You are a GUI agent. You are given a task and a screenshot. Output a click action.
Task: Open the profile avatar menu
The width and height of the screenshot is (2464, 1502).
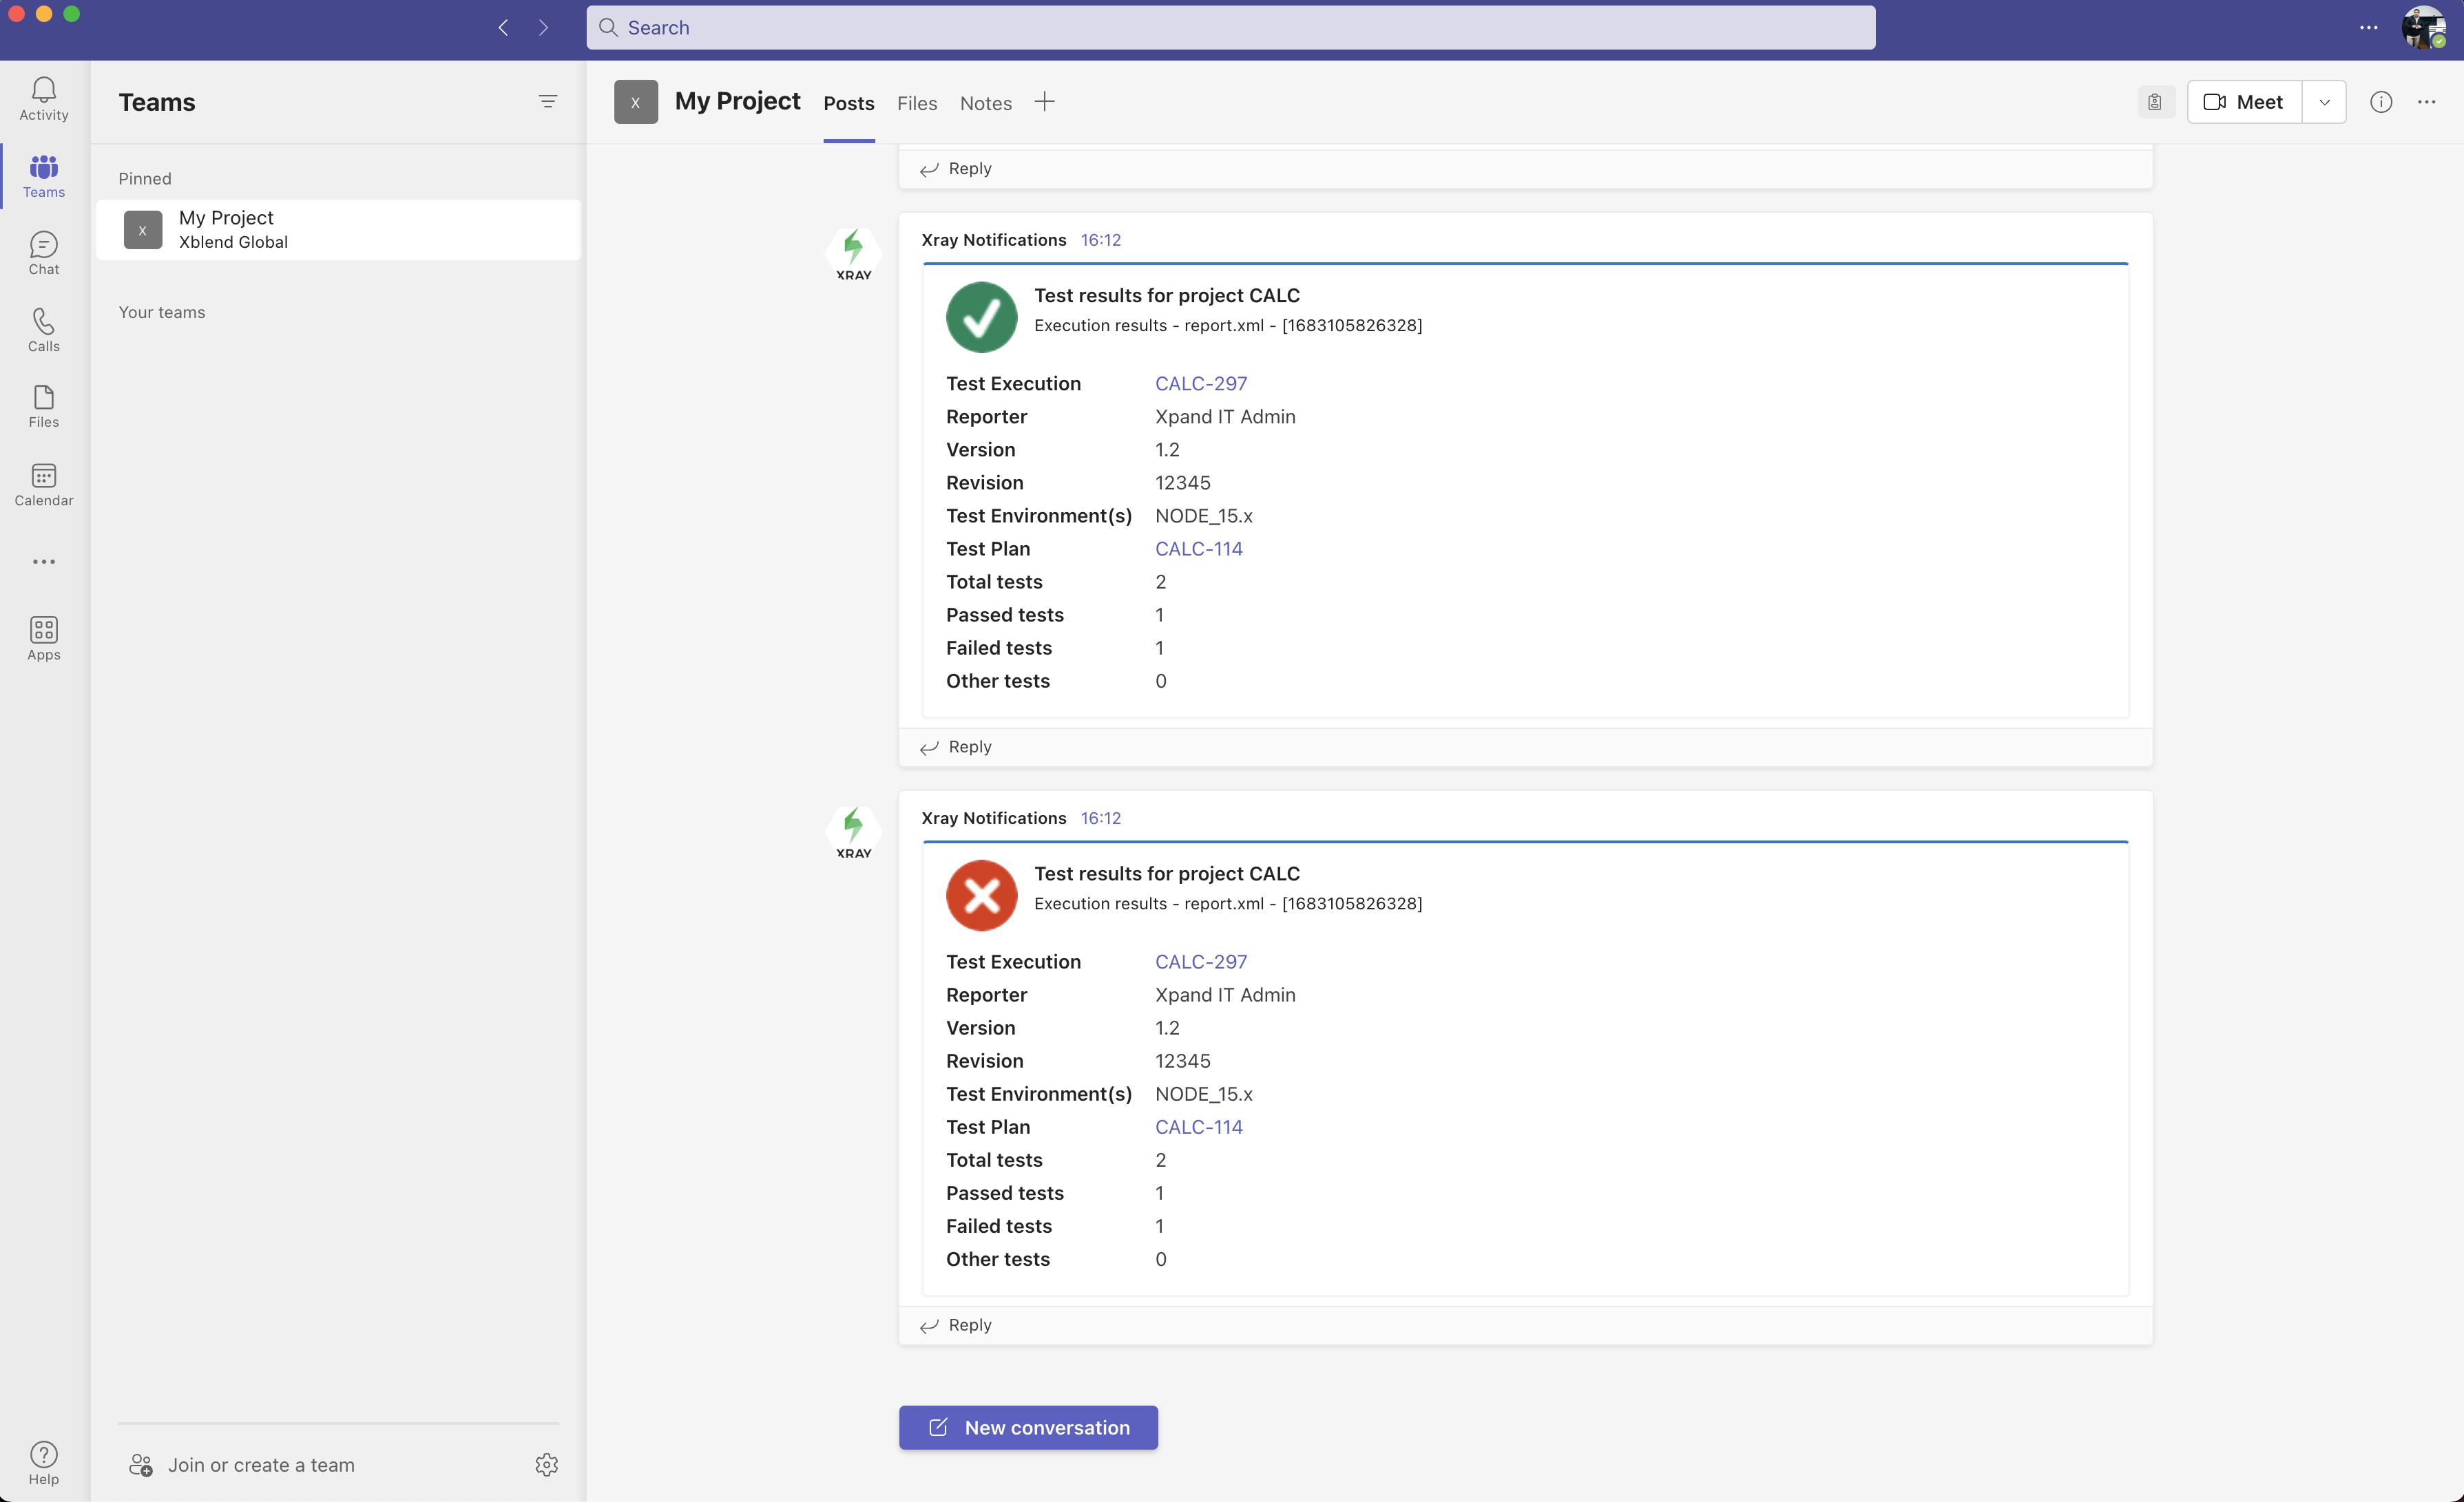click(x=2424, y=27)
